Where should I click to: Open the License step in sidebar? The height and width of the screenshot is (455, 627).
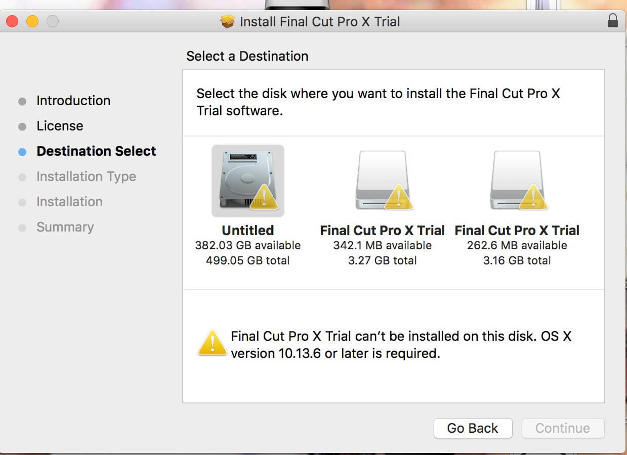point(60,126)
